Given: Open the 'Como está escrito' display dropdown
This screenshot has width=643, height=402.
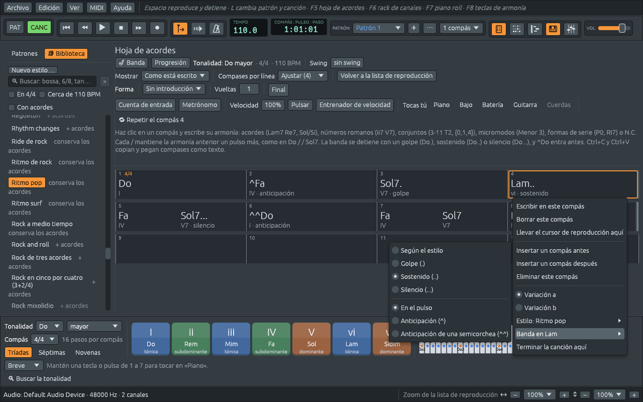Looking at the screenshot, I should (175, 76).
